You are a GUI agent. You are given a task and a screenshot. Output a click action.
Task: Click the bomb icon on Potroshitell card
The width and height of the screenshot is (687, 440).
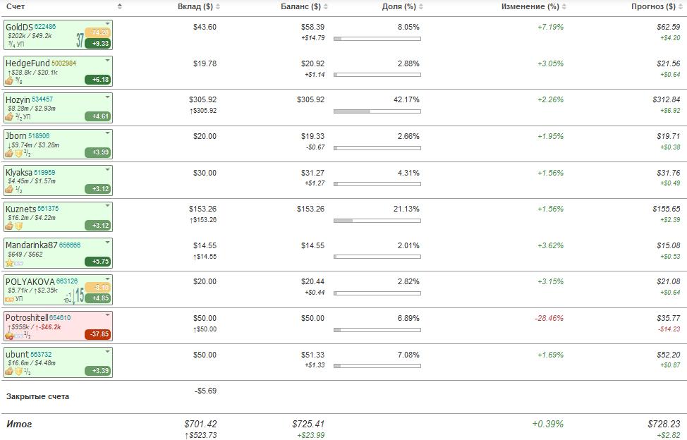point(8,336)
